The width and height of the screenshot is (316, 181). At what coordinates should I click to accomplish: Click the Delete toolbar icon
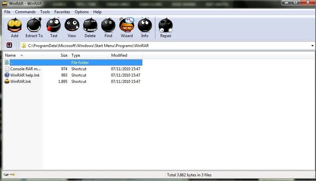90,25
